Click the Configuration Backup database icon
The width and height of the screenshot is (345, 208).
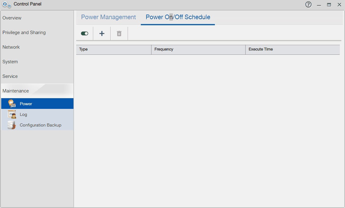click(12, 125)
